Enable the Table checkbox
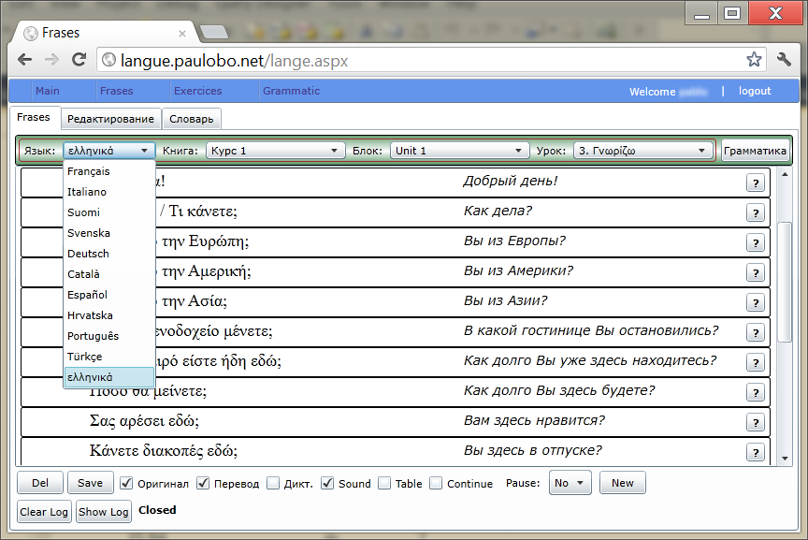 click(x=384, y=483)
